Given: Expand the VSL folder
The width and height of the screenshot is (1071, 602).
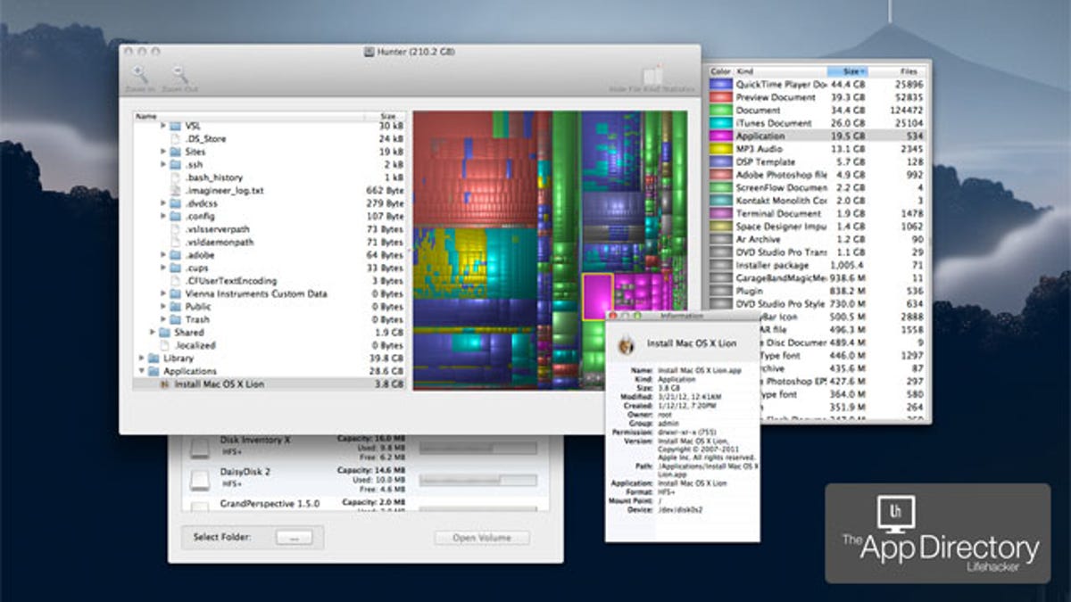Looking at the screenshot, I should point(163,127).
